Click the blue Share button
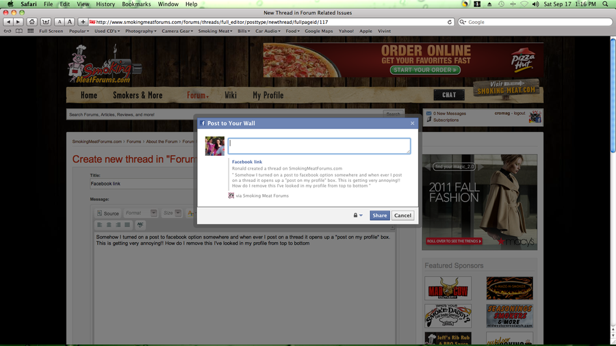This screenshot has width=616, height=346. (379, 215)
